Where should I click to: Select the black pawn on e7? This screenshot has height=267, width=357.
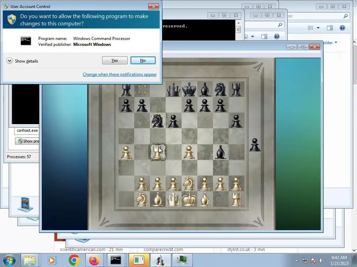point(189,105)
